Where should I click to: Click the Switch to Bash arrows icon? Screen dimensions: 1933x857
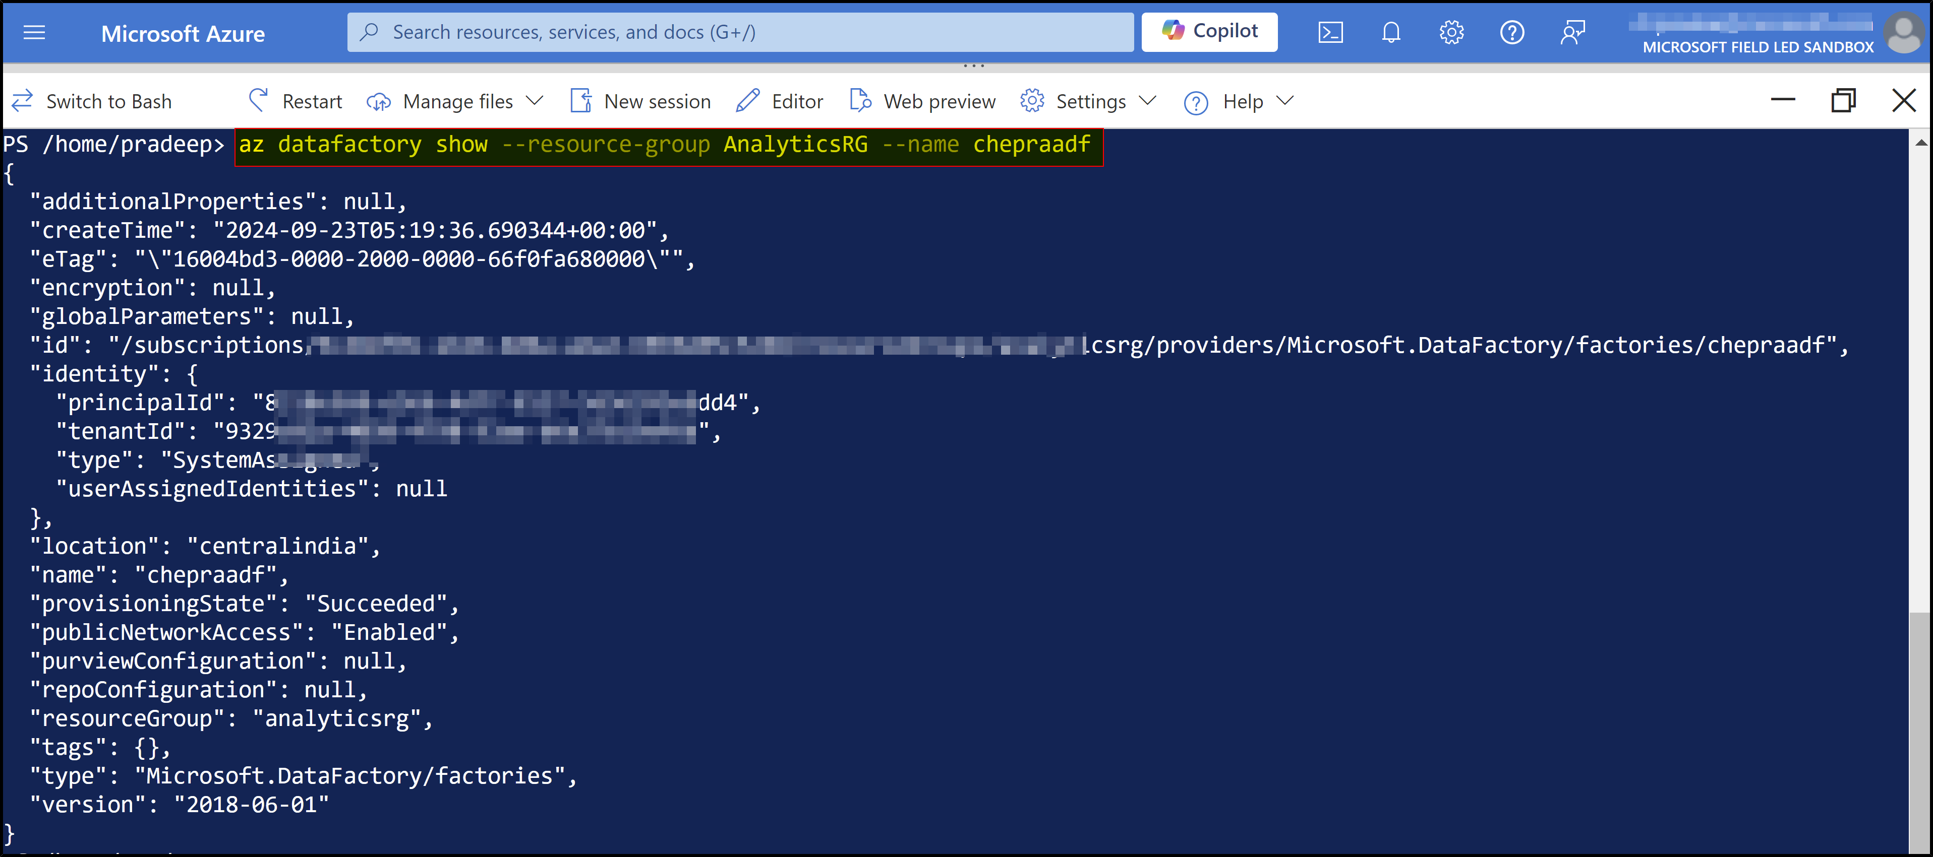pyautogui.click(x=23, y=100)
